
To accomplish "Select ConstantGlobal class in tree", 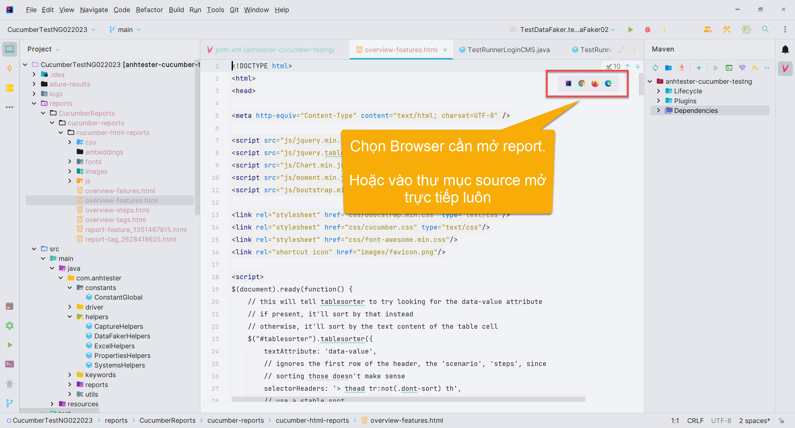I will (118, 297).
